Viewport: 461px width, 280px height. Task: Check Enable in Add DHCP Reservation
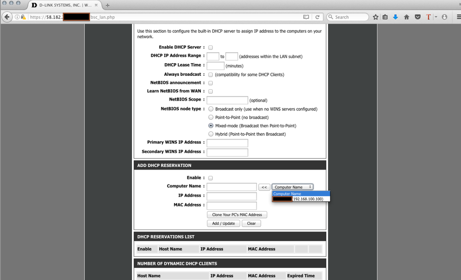tap(210, 178)
